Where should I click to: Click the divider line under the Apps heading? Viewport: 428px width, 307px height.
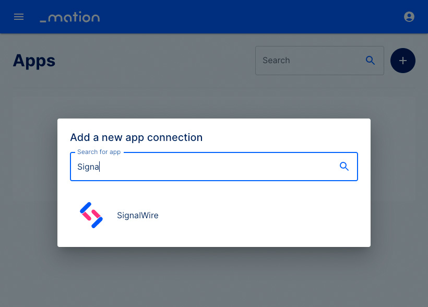coord(214,88)
